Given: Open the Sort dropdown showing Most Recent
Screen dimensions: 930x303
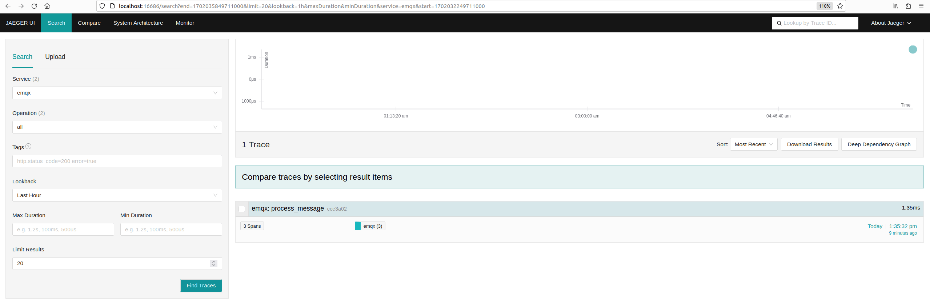Looking at the screenshot, I should (x=754, y=144).
